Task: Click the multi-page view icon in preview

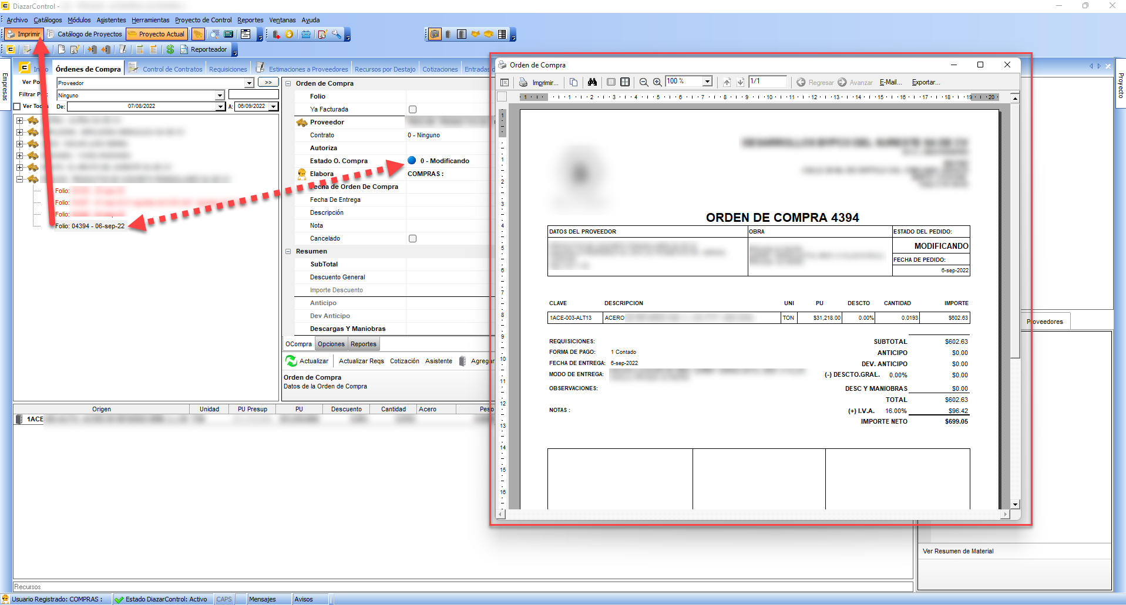Action: tap(625, 82)
